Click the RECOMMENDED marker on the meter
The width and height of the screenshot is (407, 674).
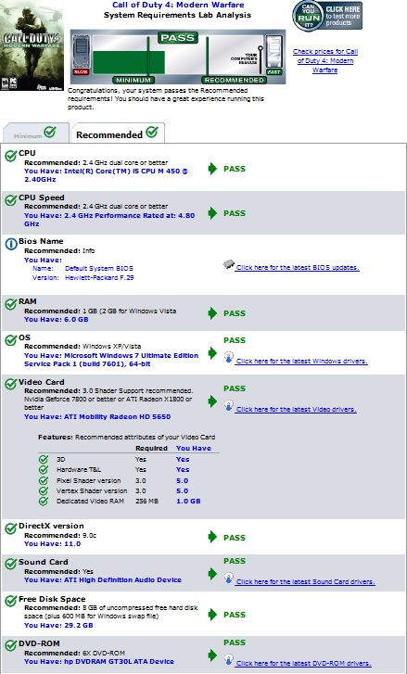click(x=234, y=80)
